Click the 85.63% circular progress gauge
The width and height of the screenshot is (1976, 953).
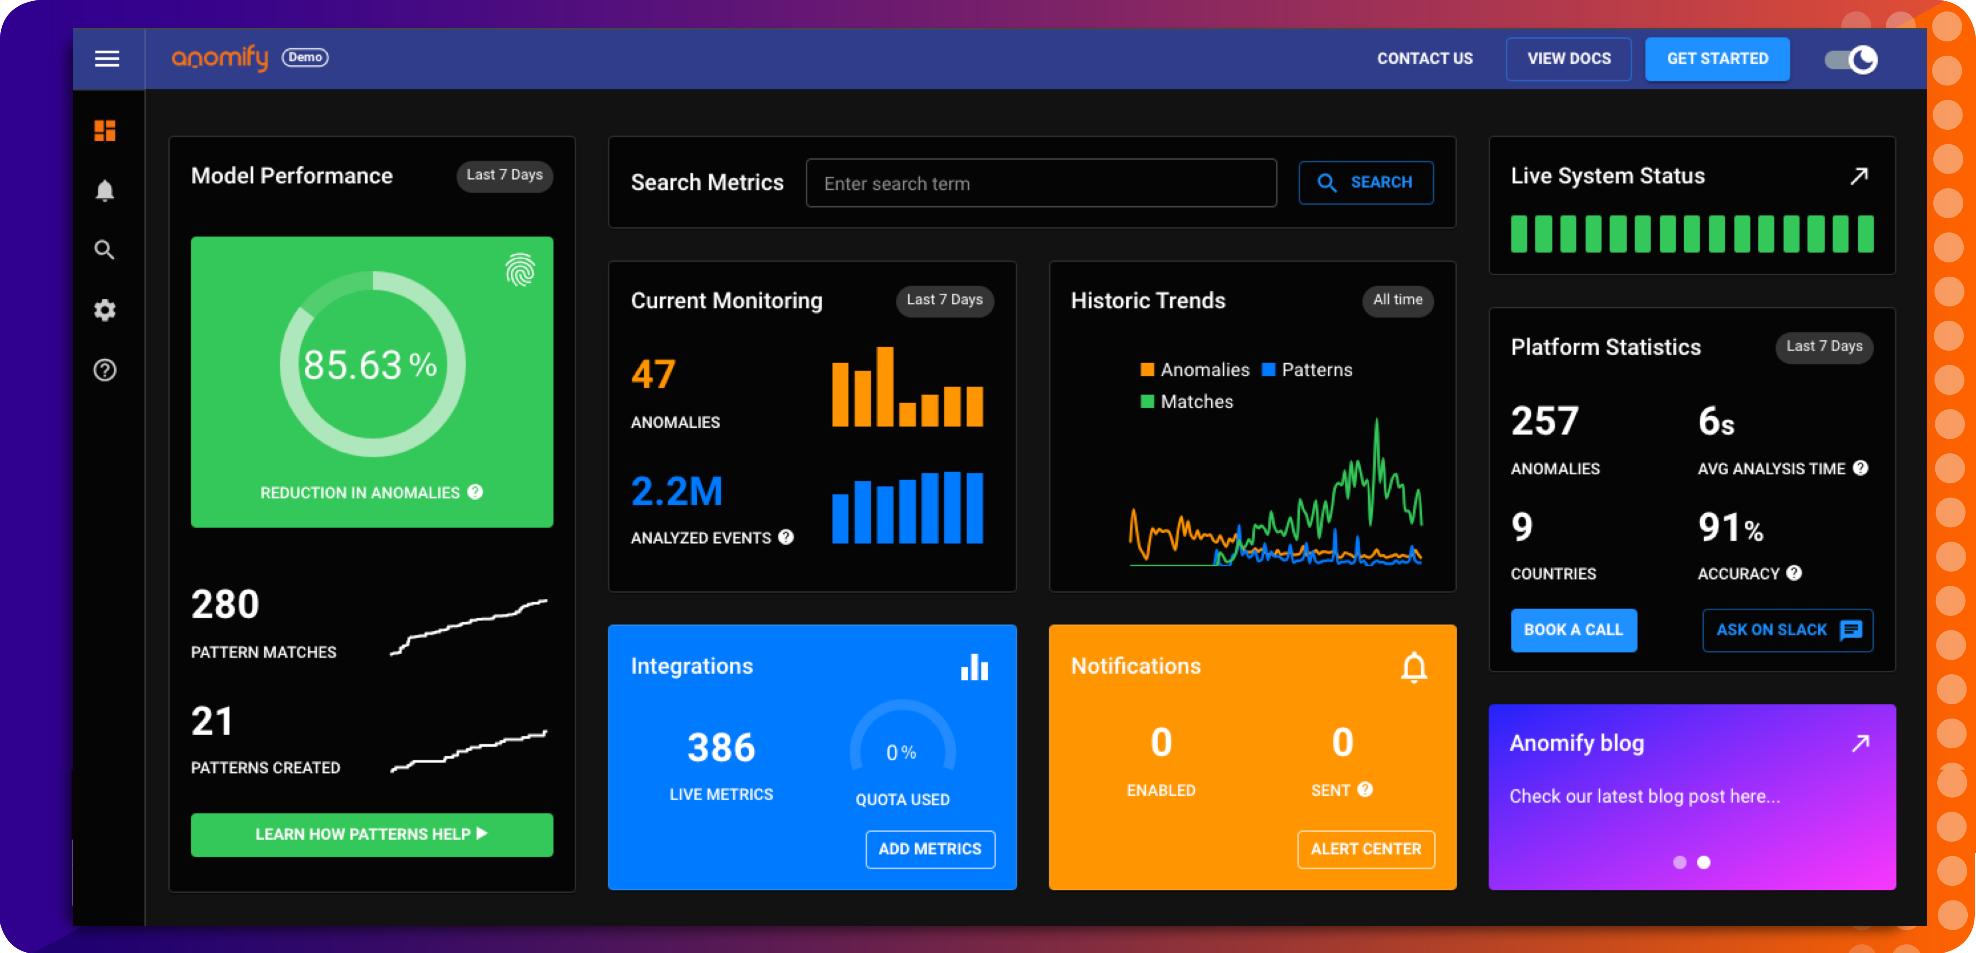[x=372, y=364]
